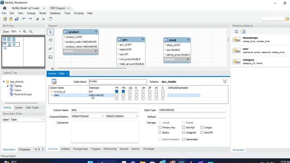Check NN for date column

coord(123,95)
